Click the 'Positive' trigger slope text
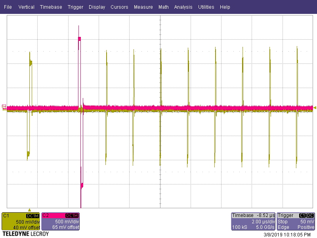This screenshot has width=317, height=238. (306, 227)
